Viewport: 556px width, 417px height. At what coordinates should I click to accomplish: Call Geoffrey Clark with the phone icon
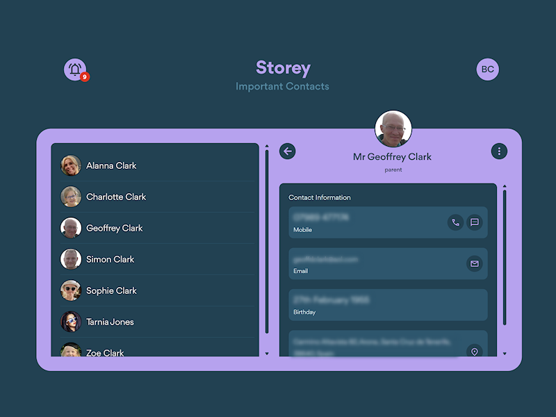455,222
